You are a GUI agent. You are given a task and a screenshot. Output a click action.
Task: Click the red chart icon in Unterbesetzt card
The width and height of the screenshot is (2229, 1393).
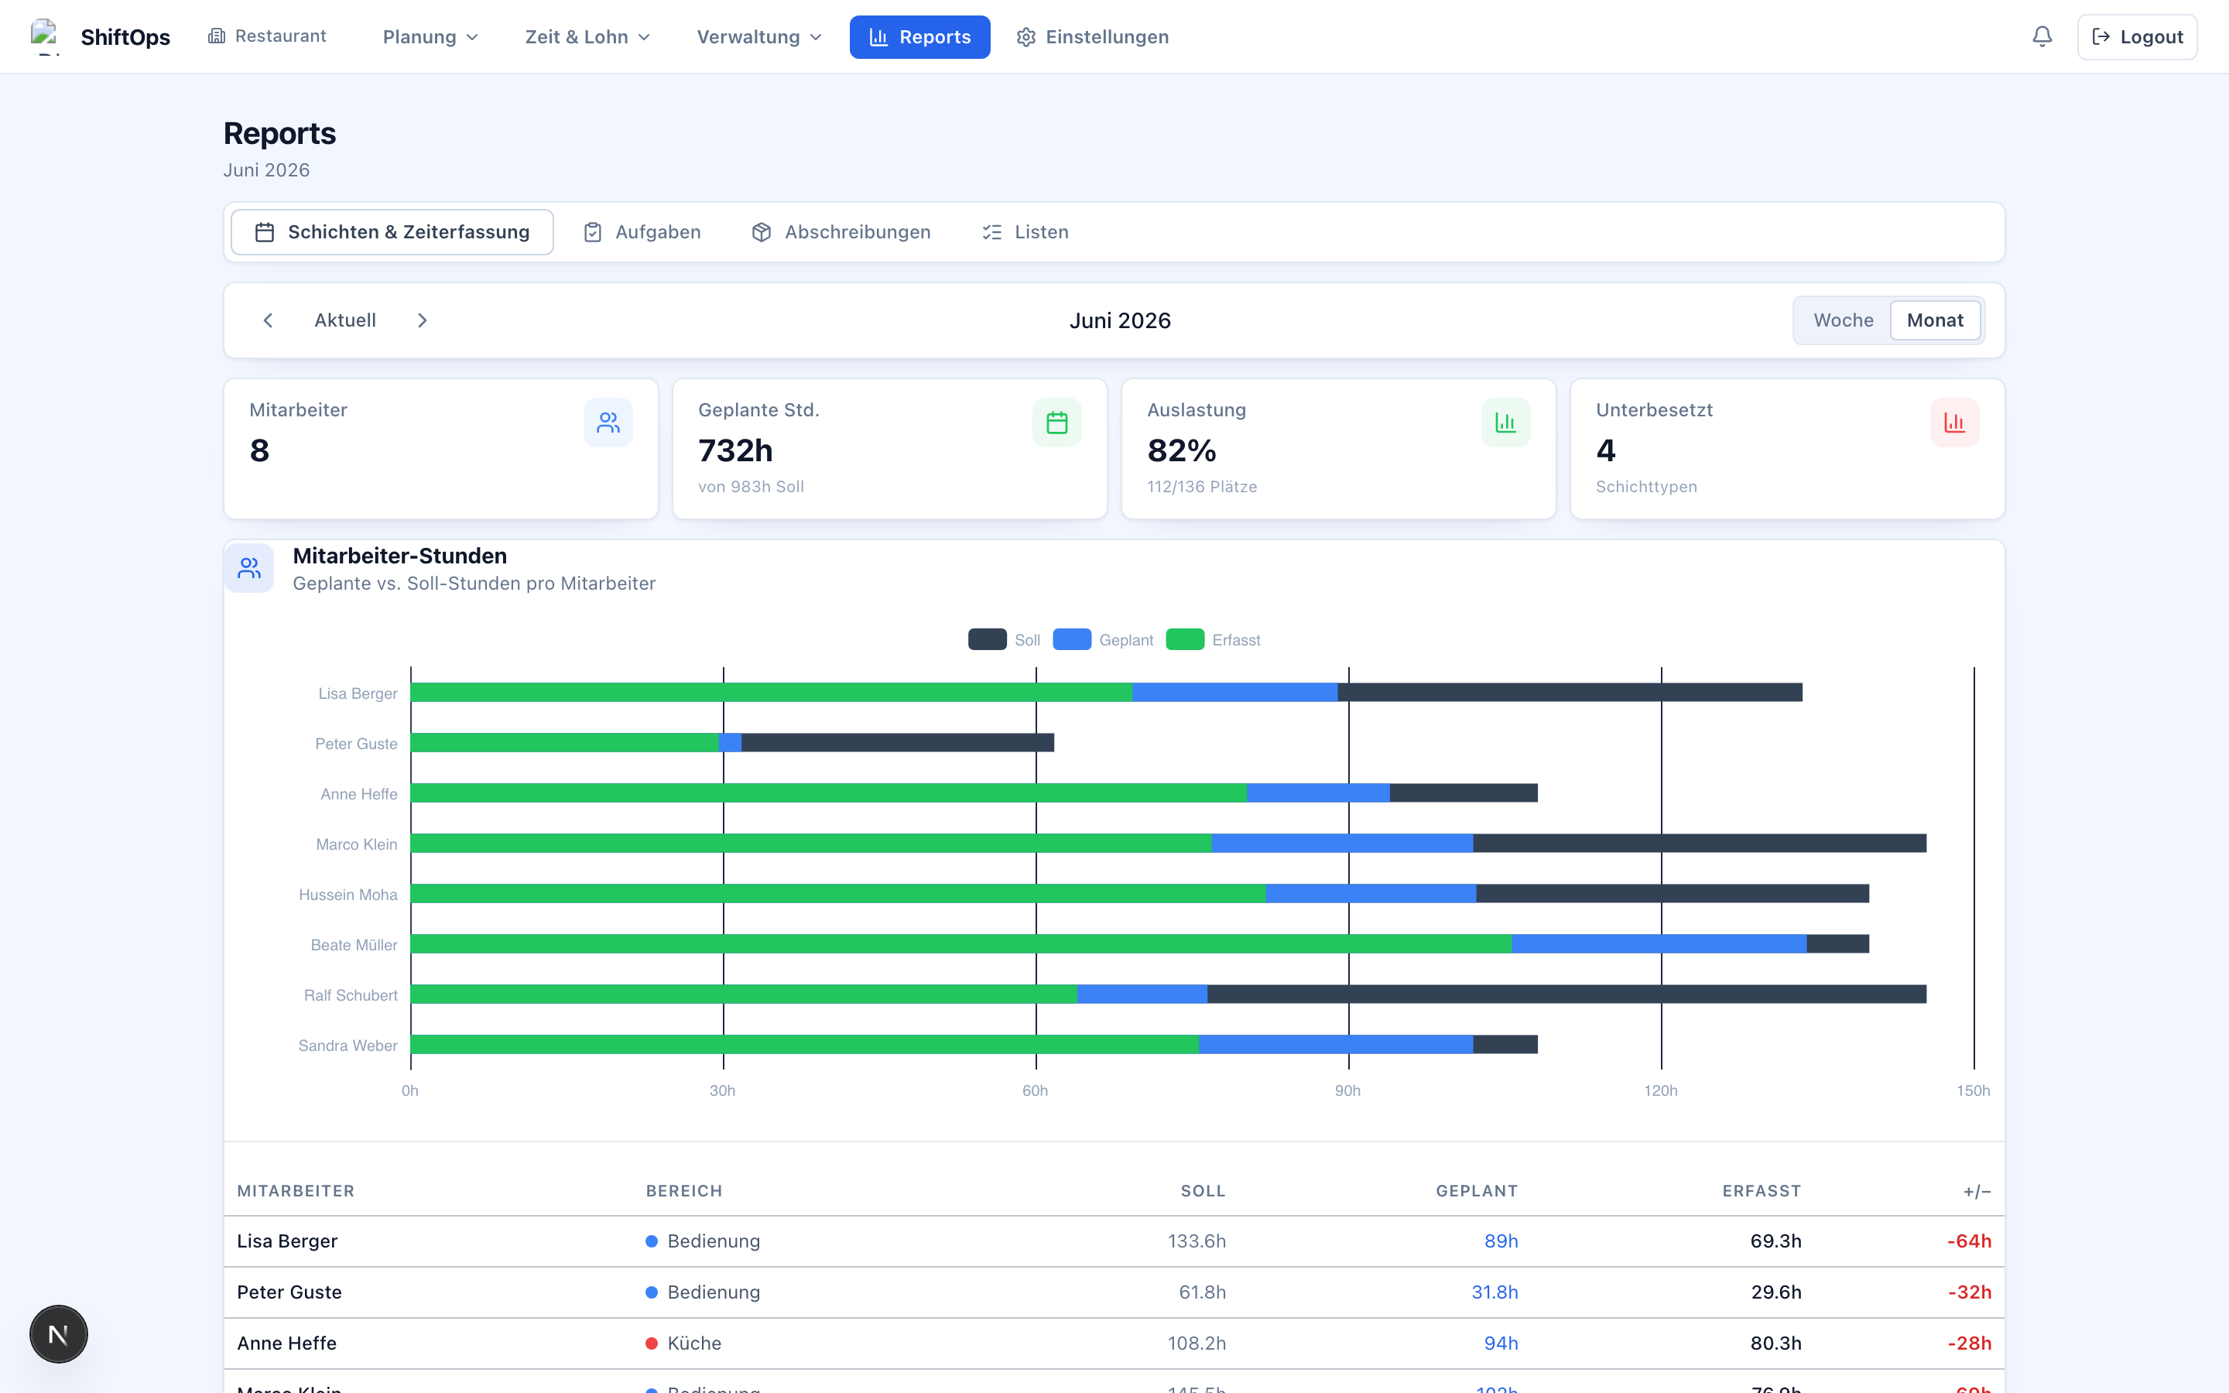(1954, 423)
